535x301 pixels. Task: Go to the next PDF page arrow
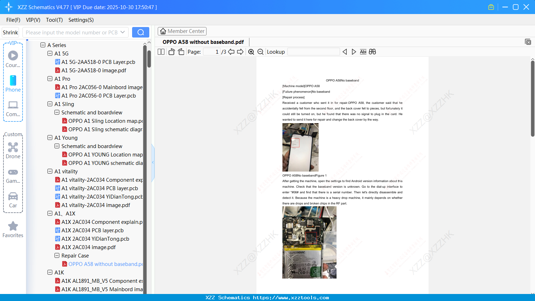point(240,52)
